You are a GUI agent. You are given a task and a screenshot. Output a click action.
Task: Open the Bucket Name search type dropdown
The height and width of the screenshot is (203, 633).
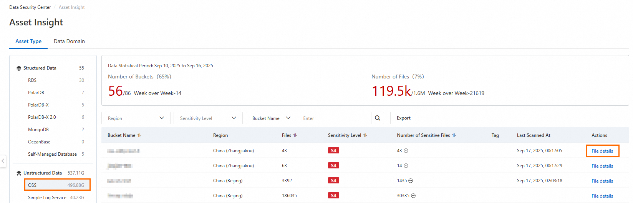tap(271, 118)
